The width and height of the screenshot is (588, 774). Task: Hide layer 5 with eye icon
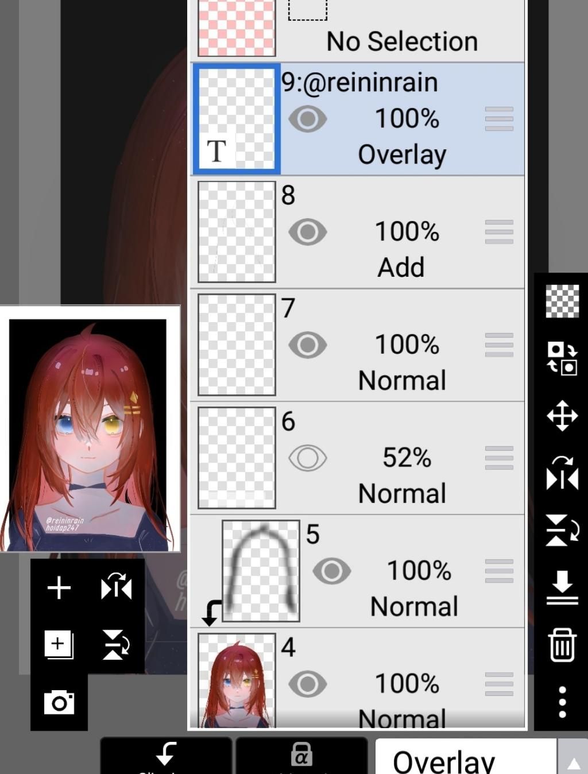coord(332,571)
